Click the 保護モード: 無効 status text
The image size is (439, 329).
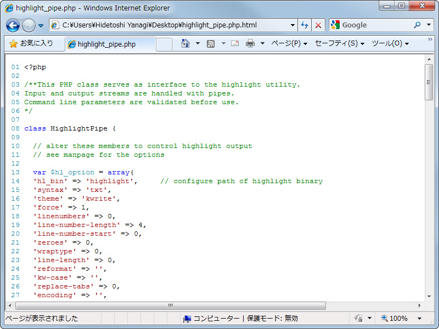point(272,319)
